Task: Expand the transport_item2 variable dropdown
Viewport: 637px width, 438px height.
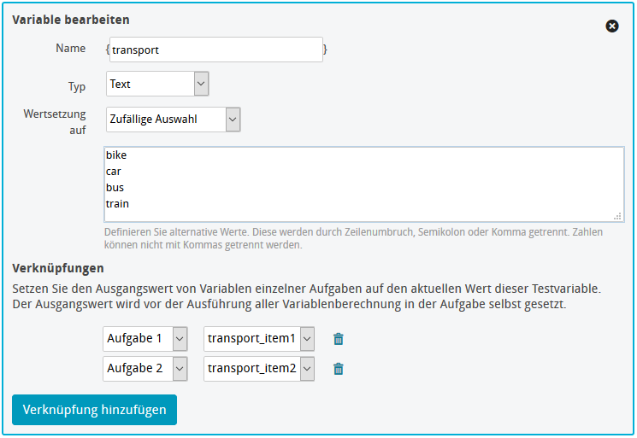Action: click(x=259, y=369)
